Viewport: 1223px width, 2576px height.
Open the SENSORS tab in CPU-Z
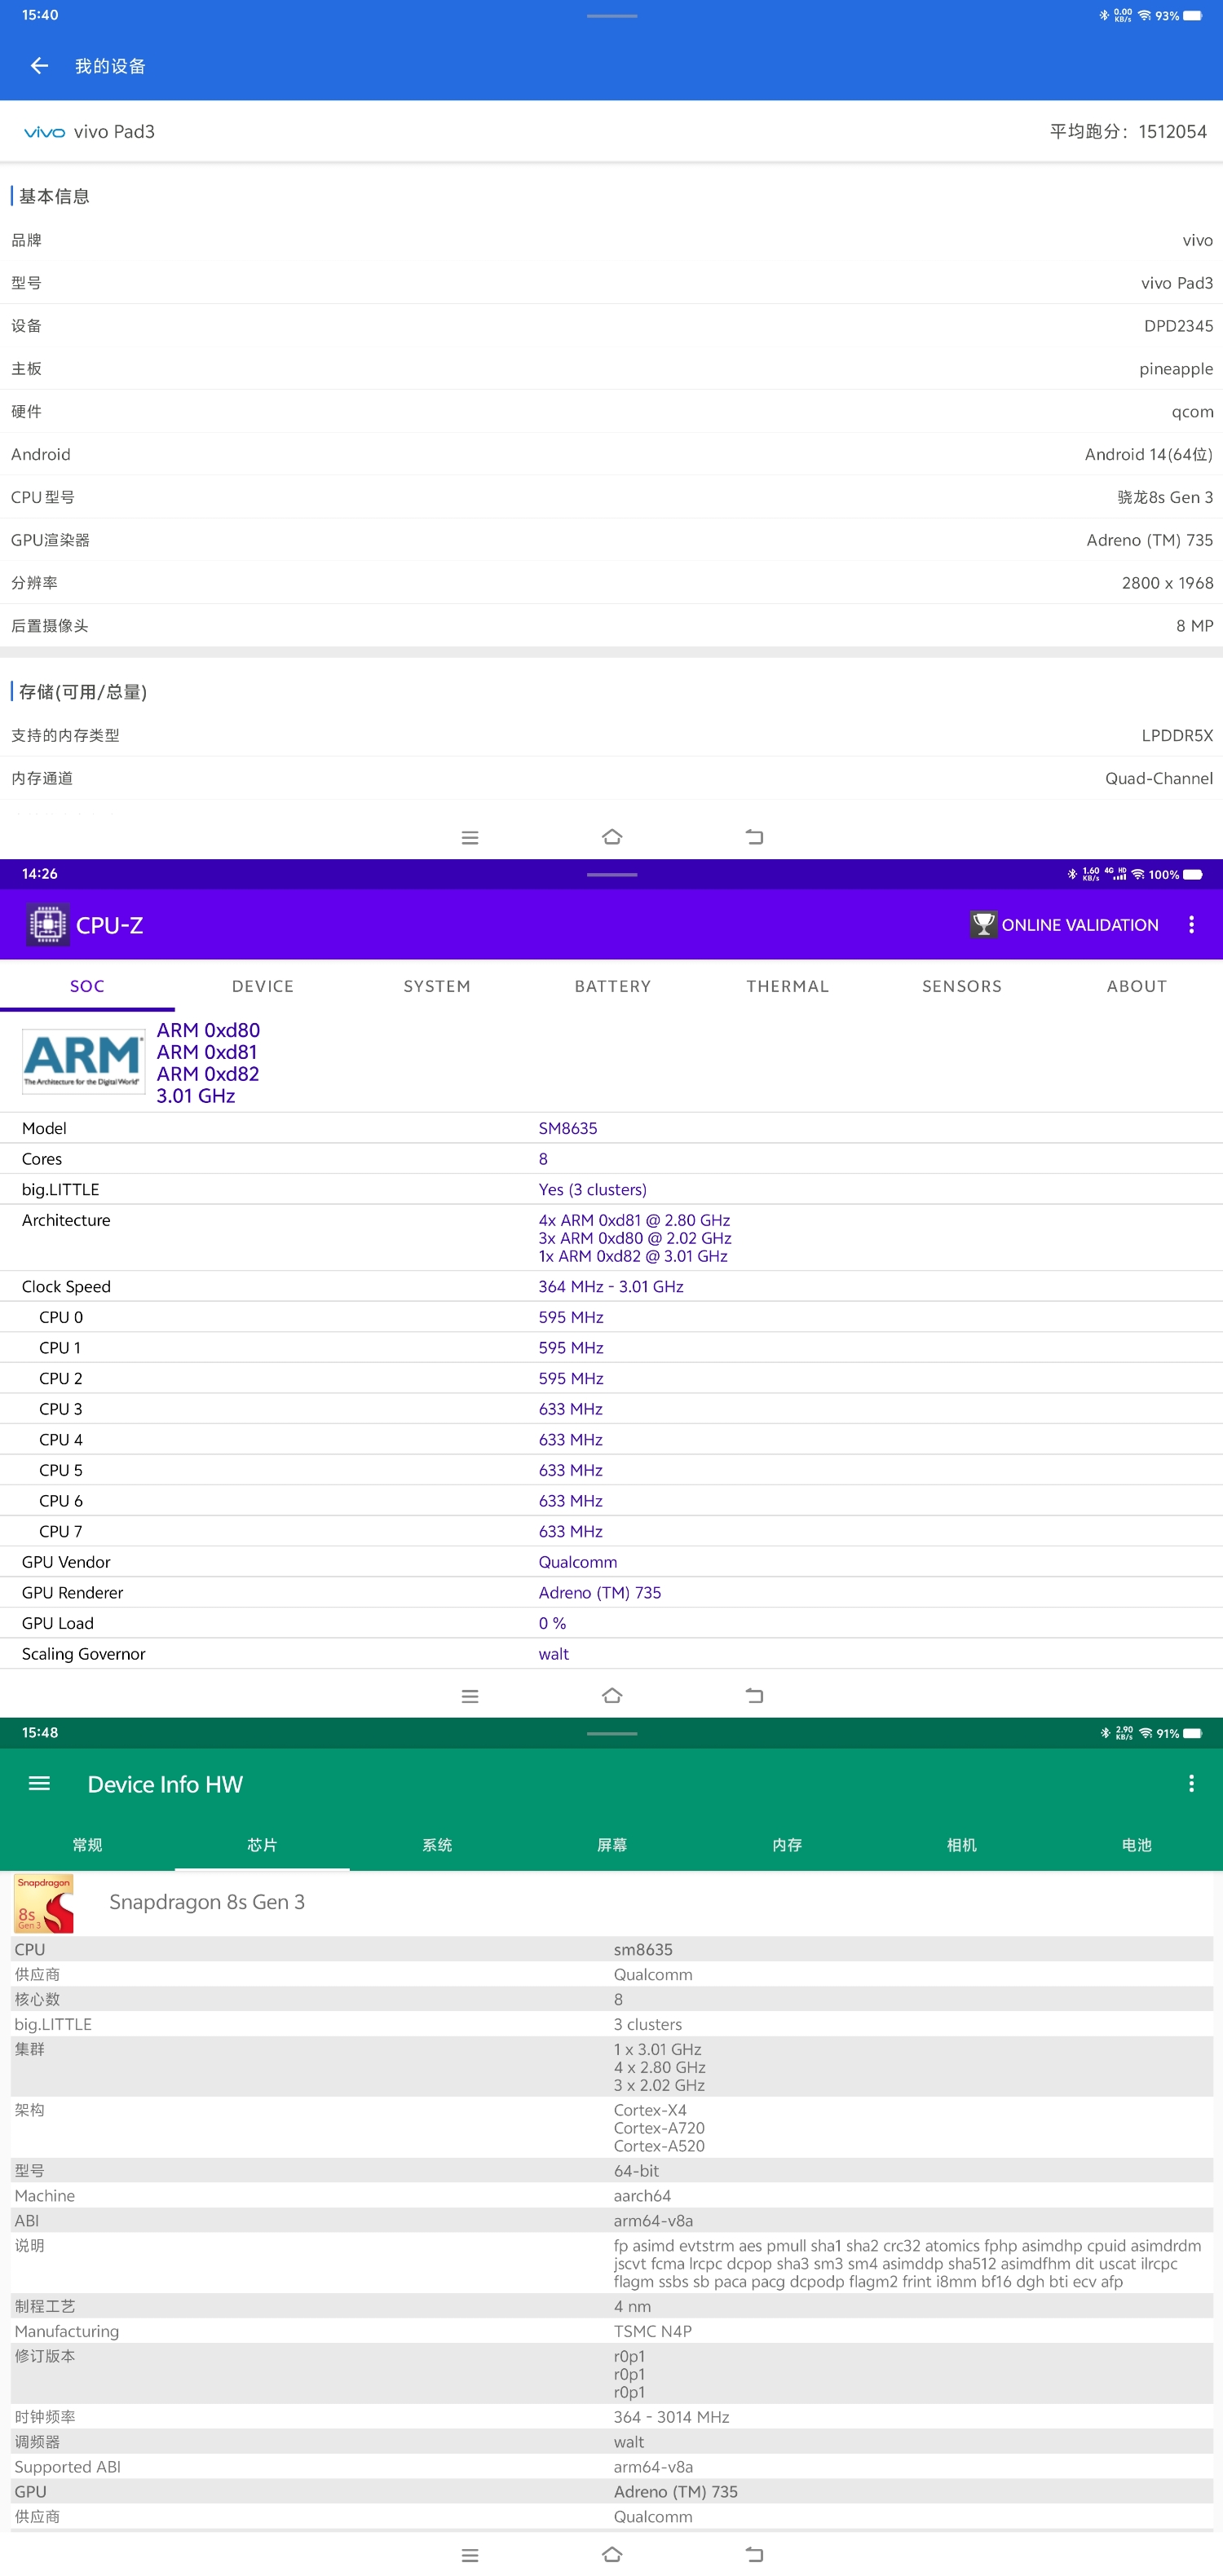click(961, 986)
